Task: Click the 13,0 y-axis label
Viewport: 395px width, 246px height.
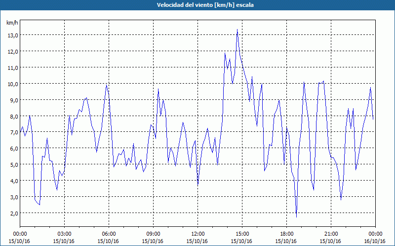Action: [13, 35]
